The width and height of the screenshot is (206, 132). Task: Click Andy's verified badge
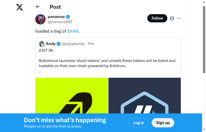point(59,44)
